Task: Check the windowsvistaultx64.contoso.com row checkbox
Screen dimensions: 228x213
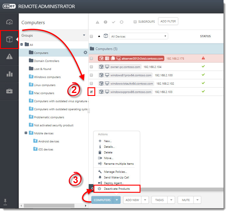Action: point(91,83)
